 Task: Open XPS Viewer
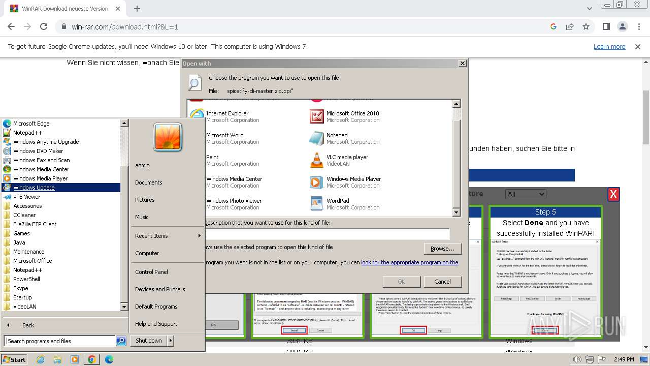(26, 197)
